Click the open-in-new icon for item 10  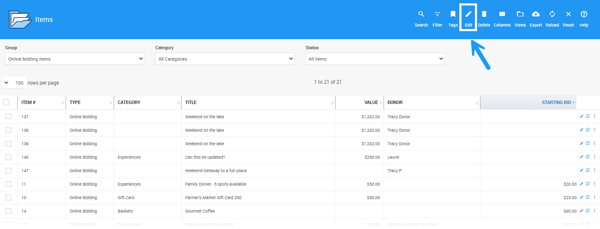coord(588,197)
